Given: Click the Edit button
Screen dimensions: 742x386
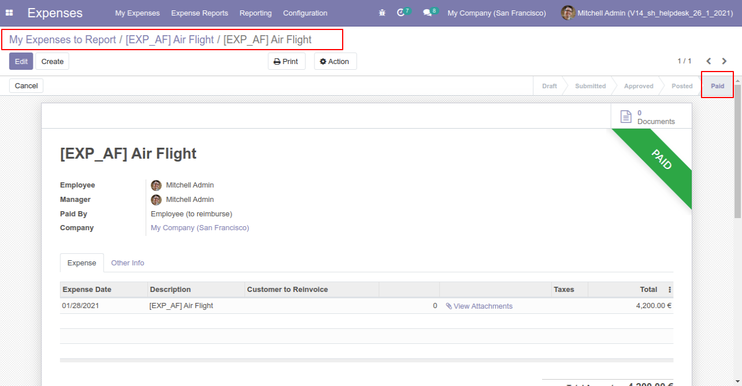Looking at the screenshot, I should [21, 61].
